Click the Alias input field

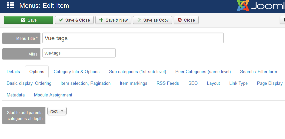click(x=79, y=53)
